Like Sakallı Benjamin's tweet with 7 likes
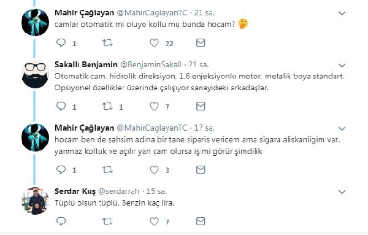Image resolution: width=368 pixels, height=235 pixels. click(x=154, y=106)
